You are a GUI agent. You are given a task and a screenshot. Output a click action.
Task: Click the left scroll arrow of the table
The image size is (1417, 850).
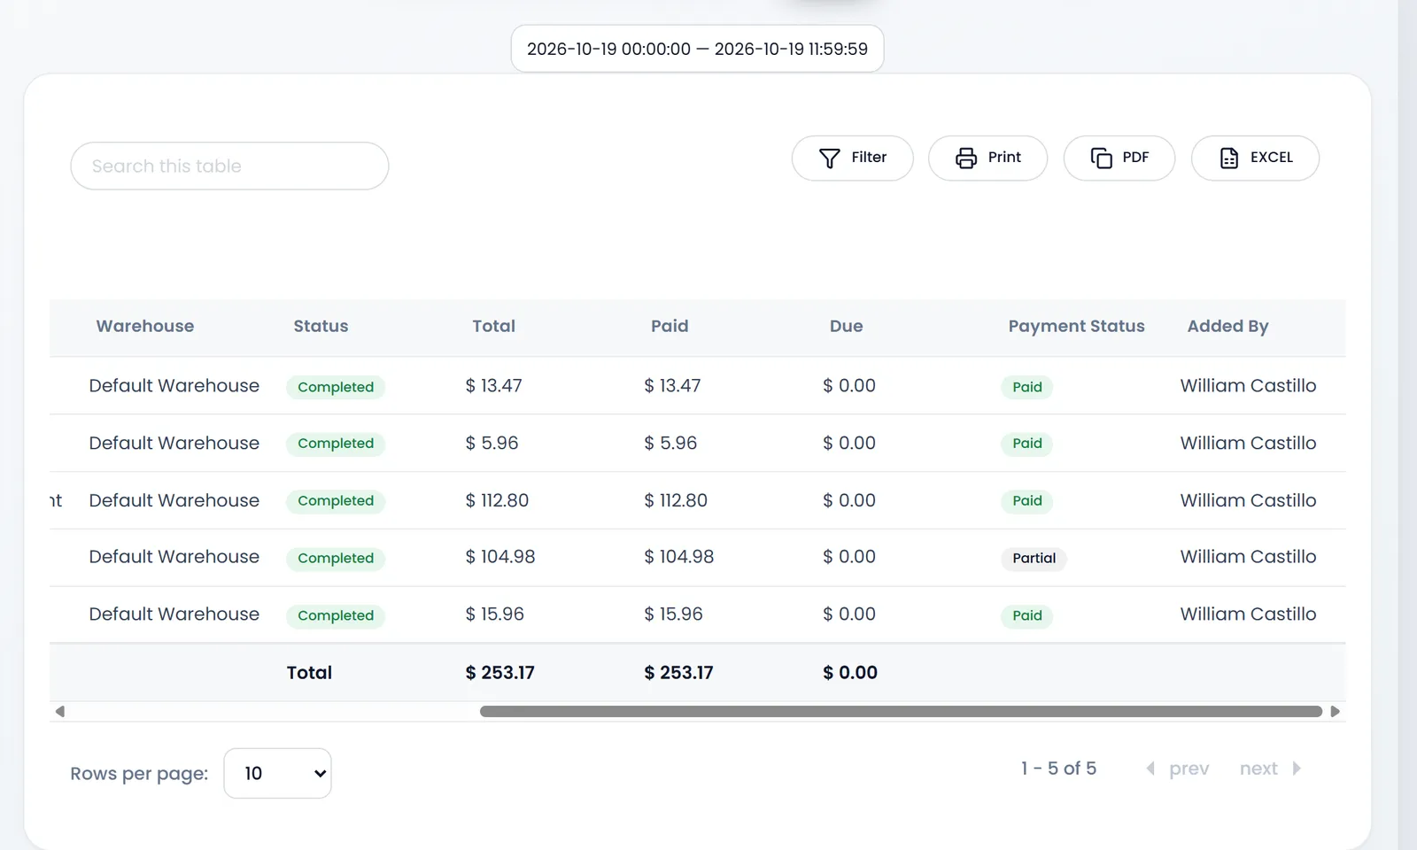(x=59, y=711)
